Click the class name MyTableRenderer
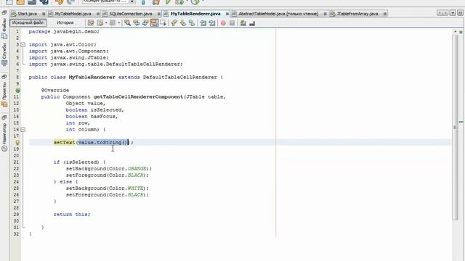The image size is (465, 261). [92, 78]
